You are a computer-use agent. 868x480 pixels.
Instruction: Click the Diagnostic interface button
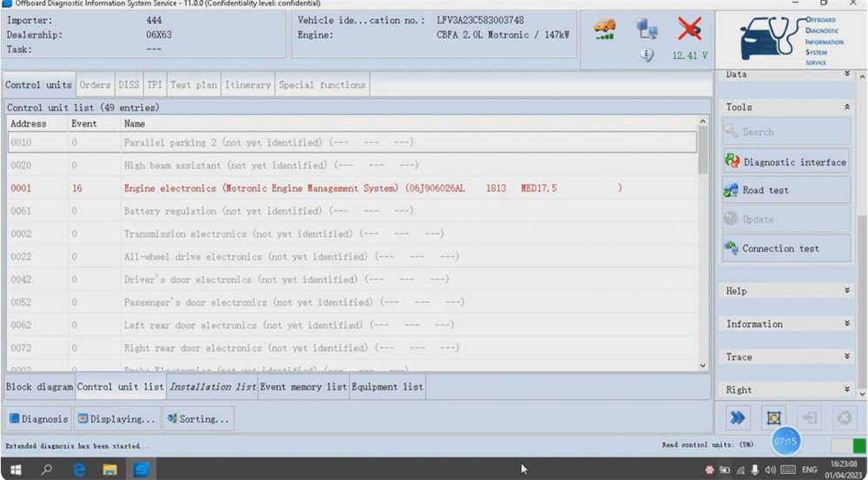[786, 161]
